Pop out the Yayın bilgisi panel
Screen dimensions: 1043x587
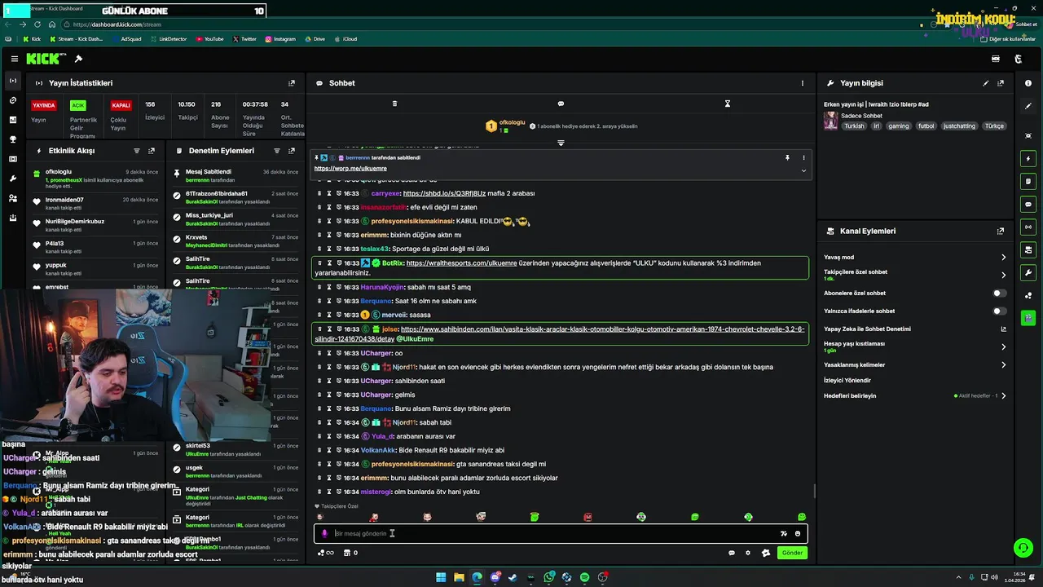pos(1001,83)
